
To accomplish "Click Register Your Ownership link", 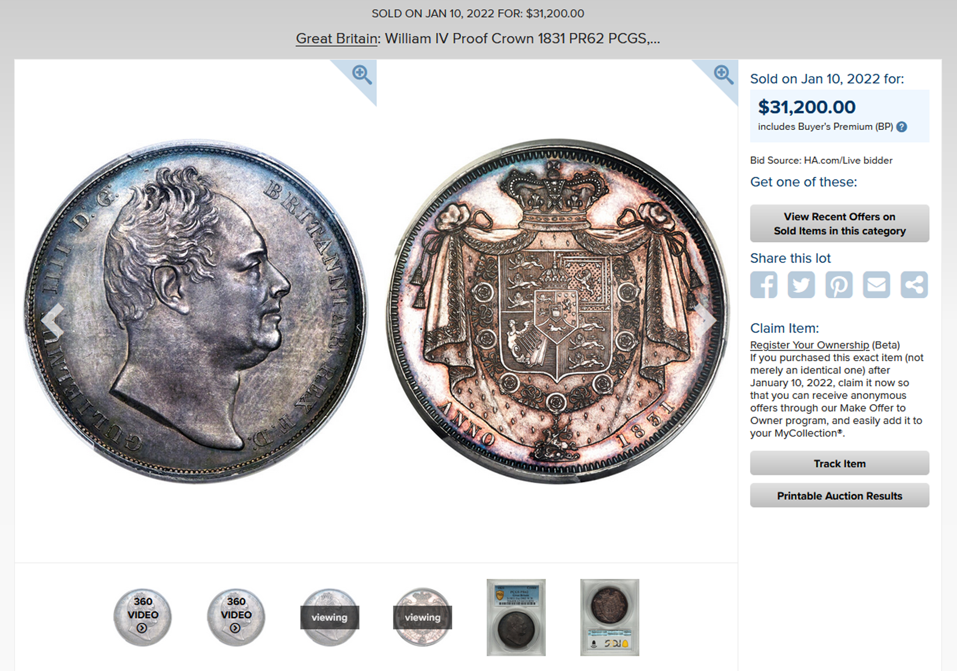I will [x=809, y=345].
